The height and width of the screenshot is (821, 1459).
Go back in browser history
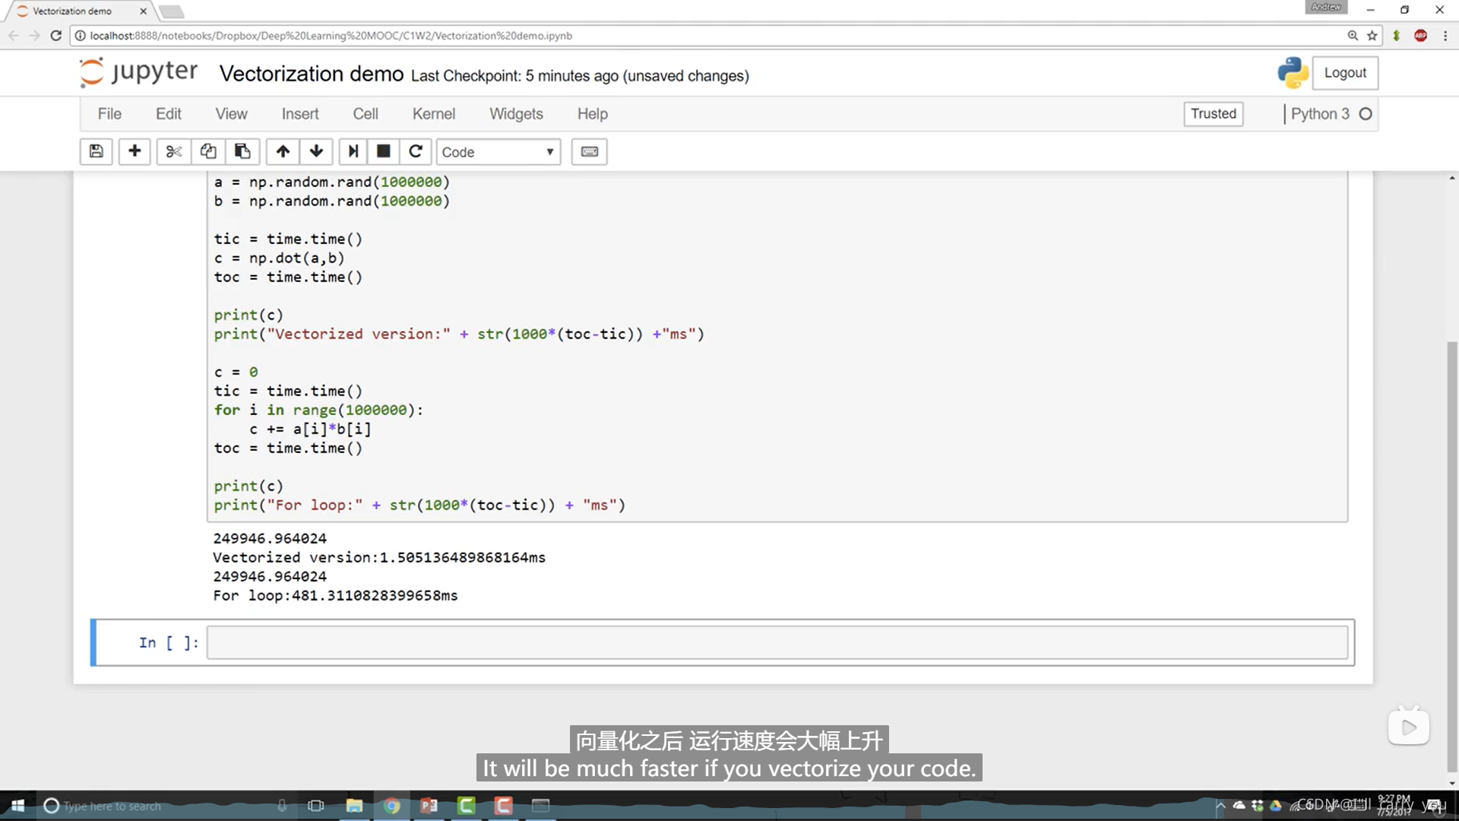tap(14, 35)
